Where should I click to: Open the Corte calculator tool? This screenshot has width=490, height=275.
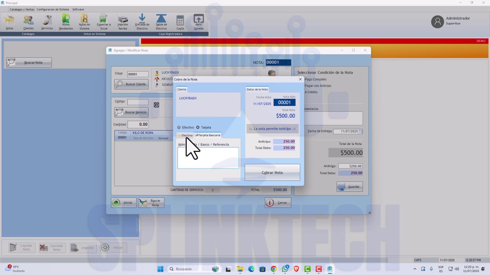(x=180, y=23)
